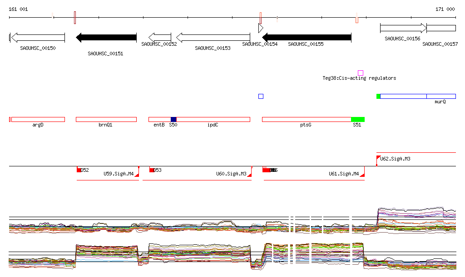
Task: Click the SAOUHSC_00152 gene arrow
Action: (x=160, y=37)
